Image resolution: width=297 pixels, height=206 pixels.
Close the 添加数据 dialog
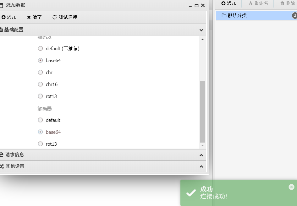click(203, 5)
